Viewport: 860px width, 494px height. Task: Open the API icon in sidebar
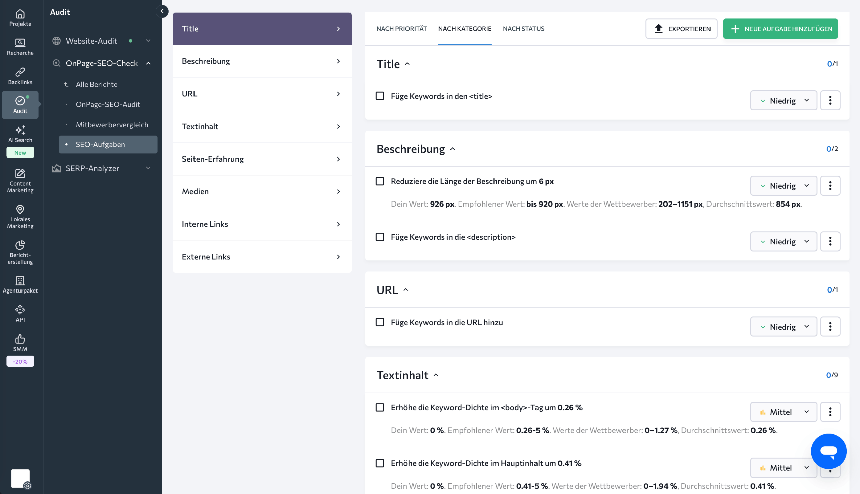(x=20, y=310)
